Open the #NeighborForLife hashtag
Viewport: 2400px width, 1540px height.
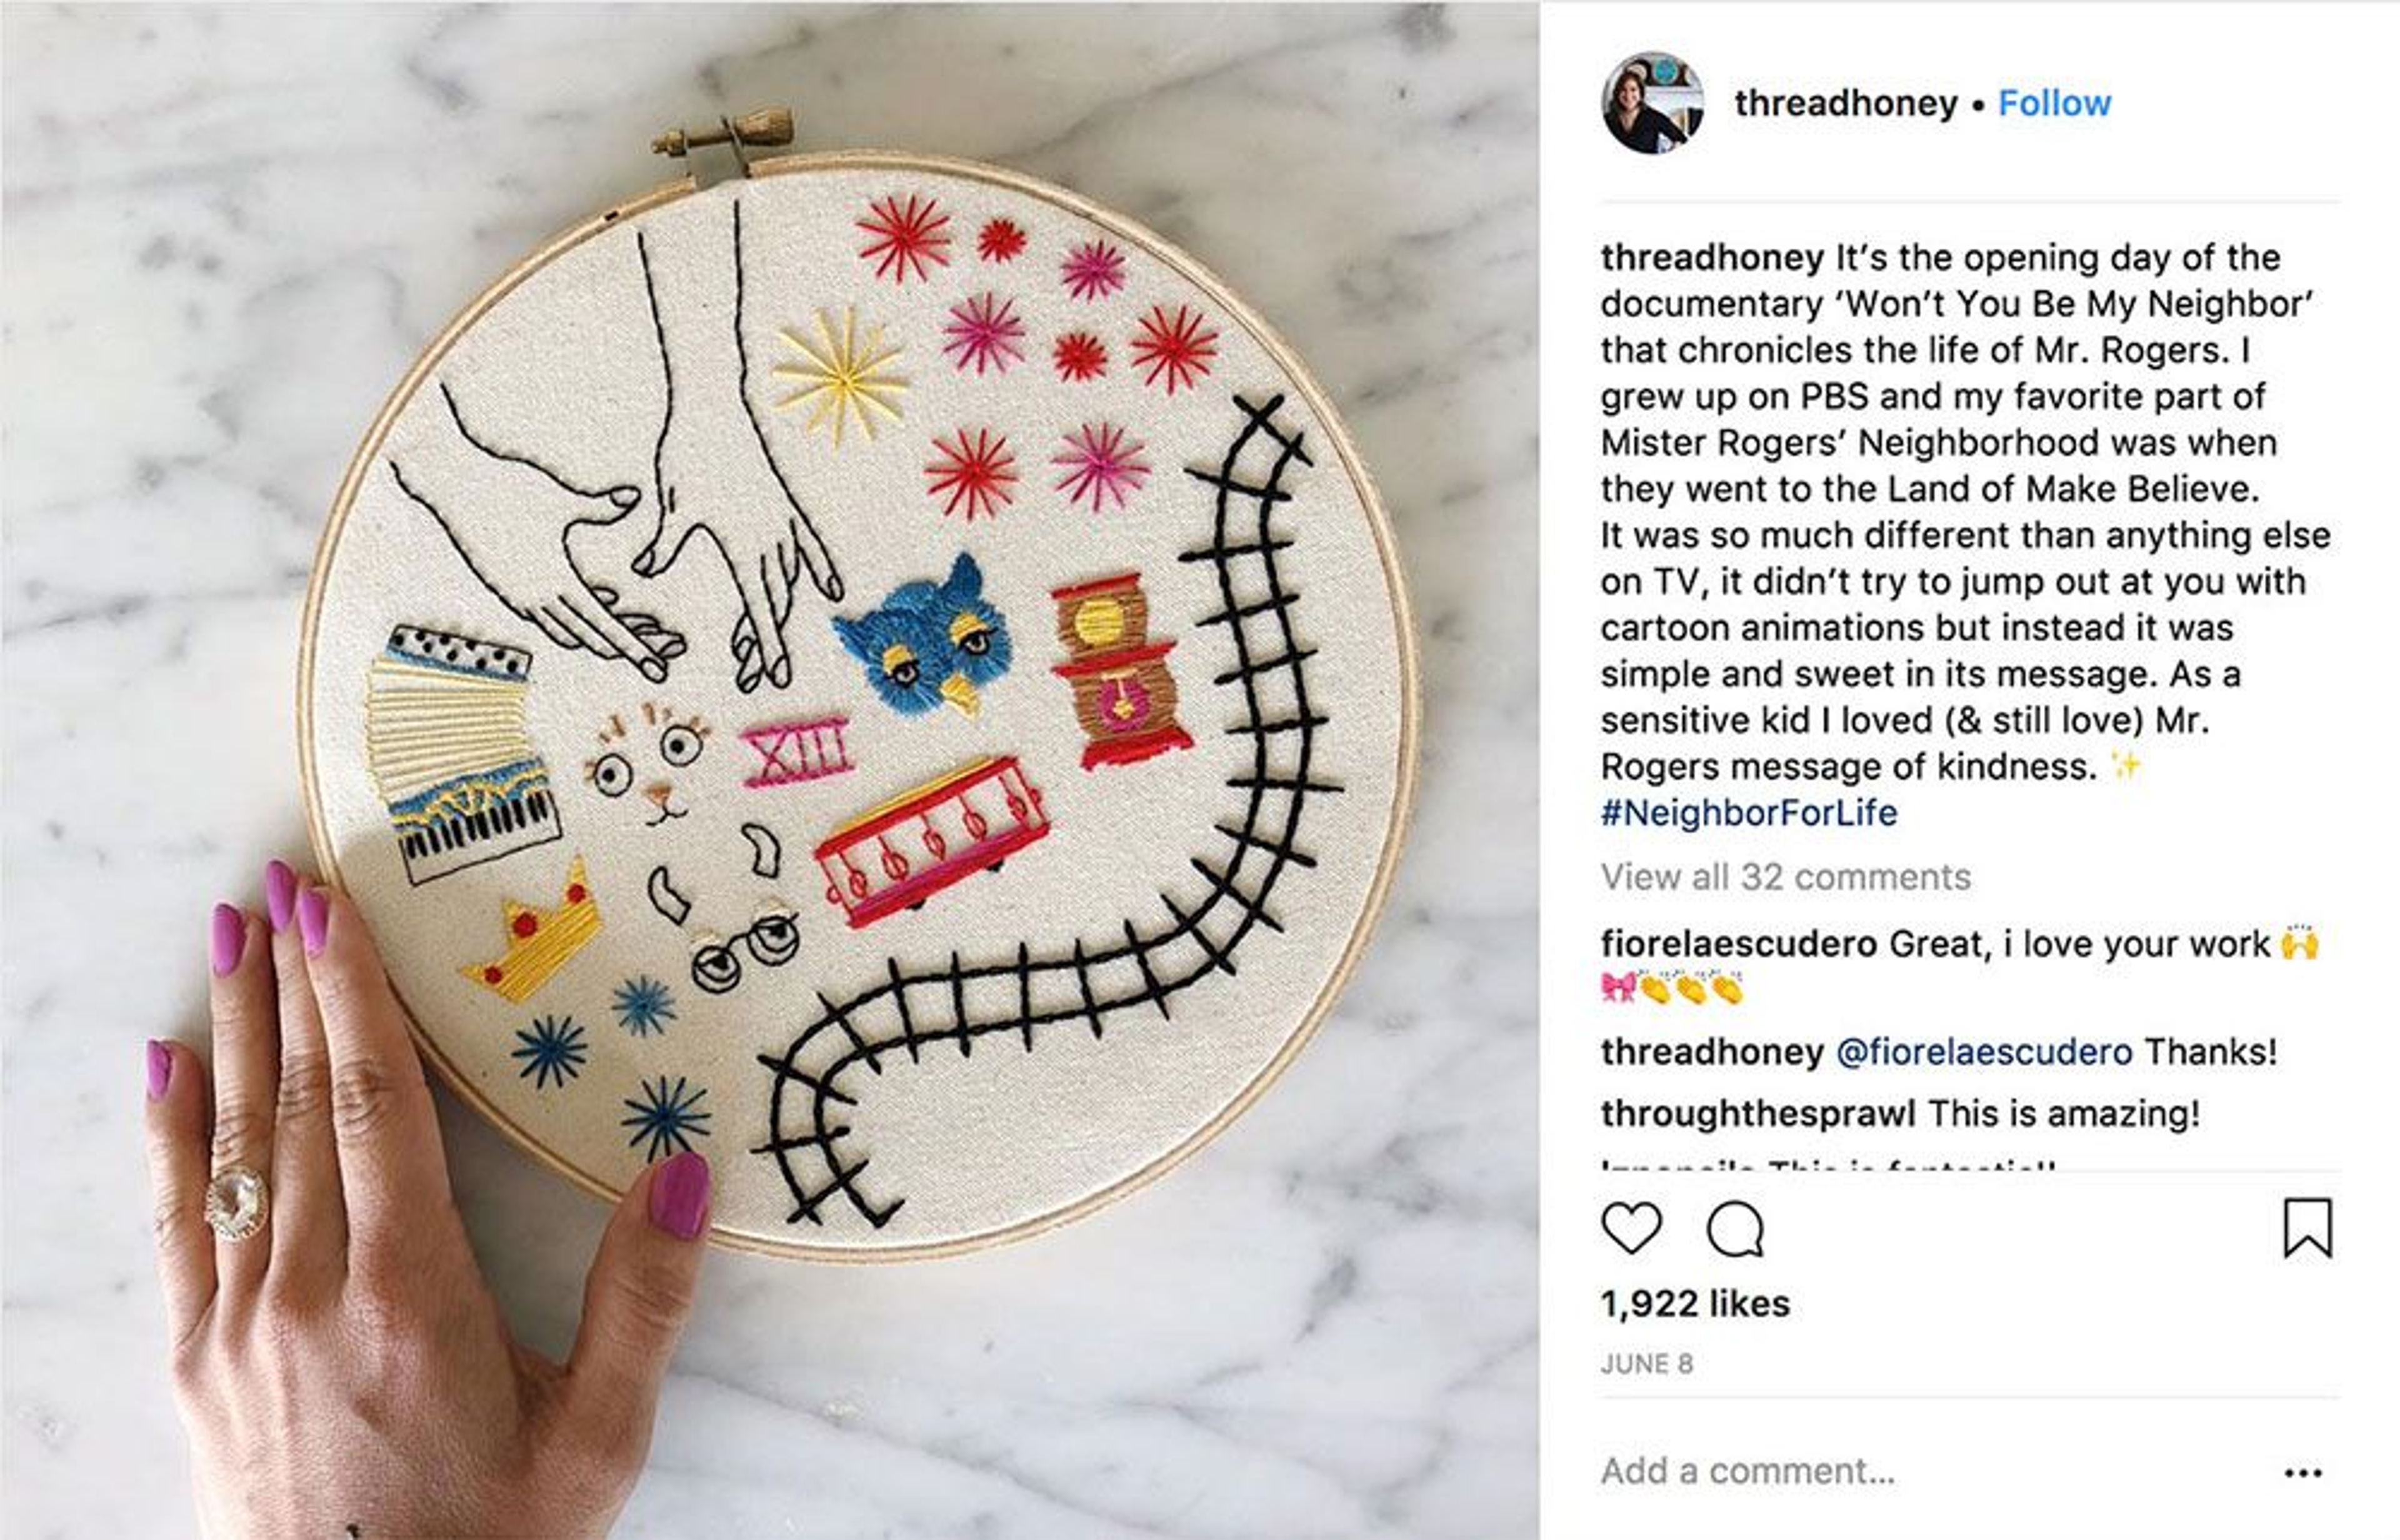click(x=1749, y=813)
